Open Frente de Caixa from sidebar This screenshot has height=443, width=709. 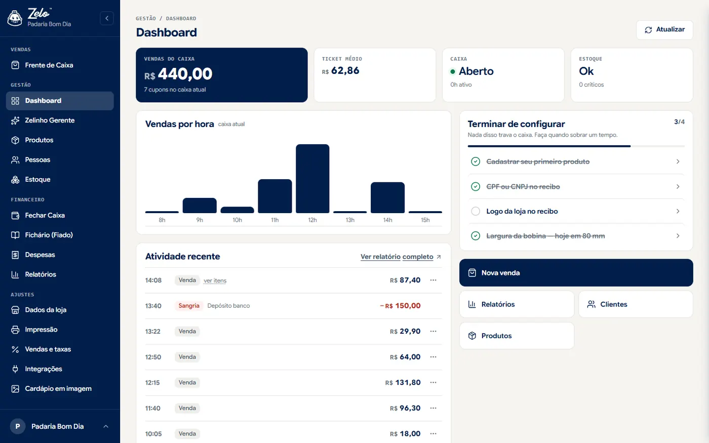[x=60, y=65]
